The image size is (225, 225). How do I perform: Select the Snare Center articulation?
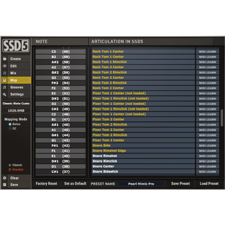143,166
